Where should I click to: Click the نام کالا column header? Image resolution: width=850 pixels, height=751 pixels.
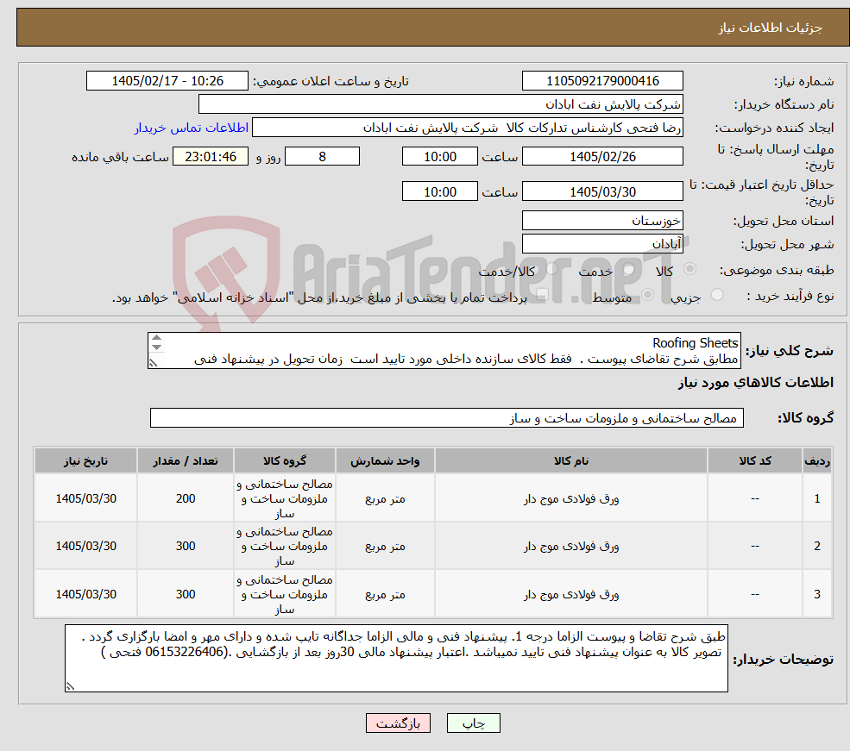click(x=570, y=460)
